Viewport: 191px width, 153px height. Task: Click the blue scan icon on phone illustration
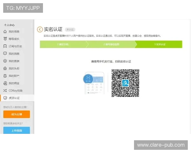coord(88,79)
